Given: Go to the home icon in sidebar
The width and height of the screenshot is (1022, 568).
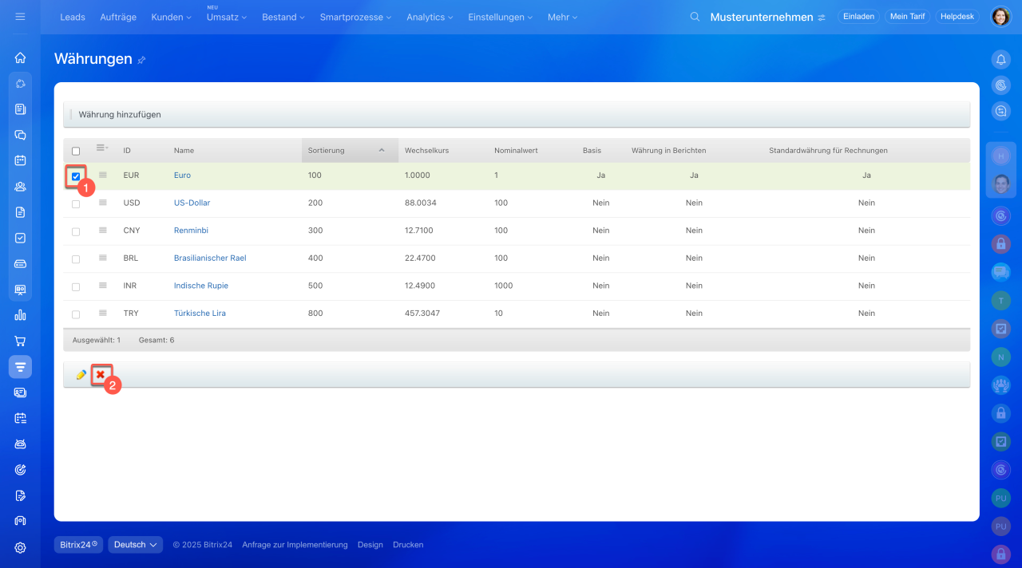Looking at the screenshot, I should 20,57.
